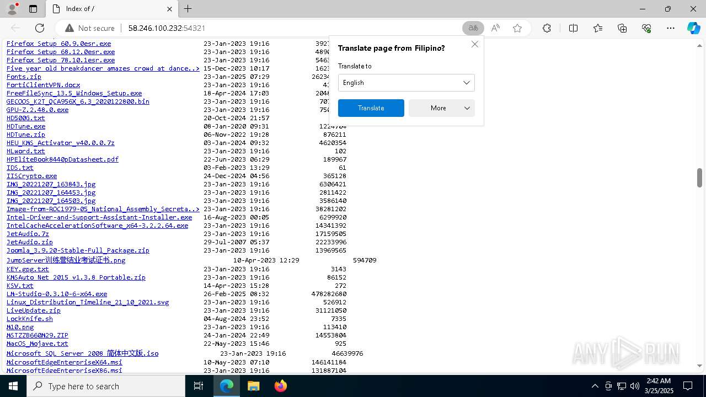Open HEU_KMS_Activator_v40.0.0.7z link

(x=61, y=143)
